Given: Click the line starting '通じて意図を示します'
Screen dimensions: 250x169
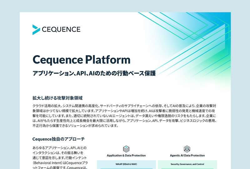Looking at the screenshot, I should click(x=60, y=158).
